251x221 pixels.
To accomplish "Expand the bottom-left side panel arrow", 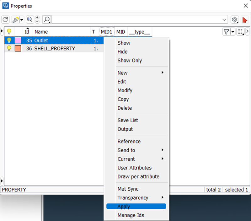I will [2, 181].
